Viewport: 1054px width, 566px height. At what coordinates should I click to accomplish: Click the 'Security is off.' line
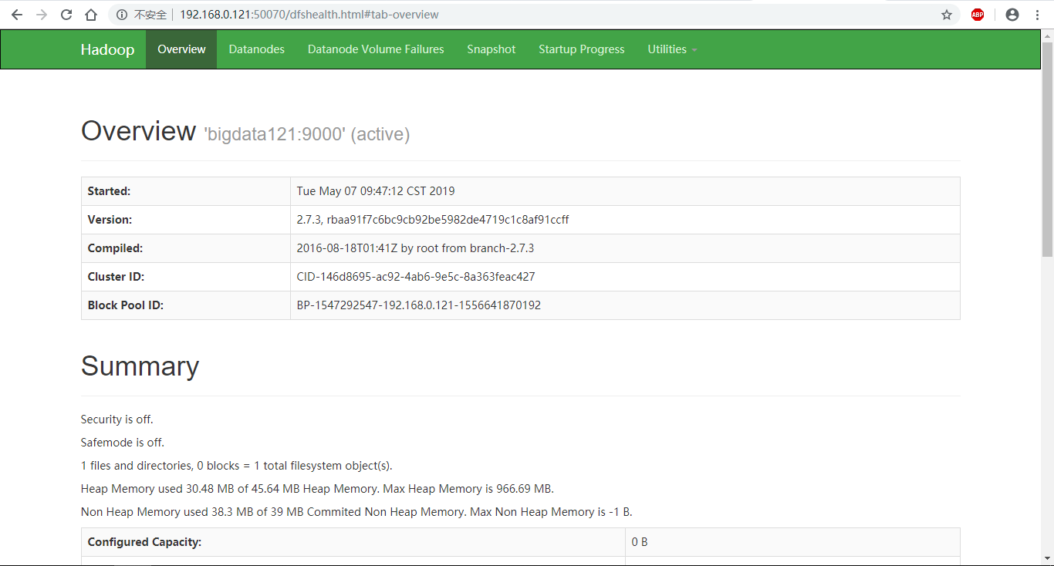pyautogui.click(x=117, y=419)
